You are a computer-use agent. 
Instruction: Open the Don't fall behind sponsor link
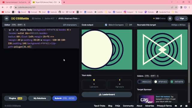[x=163, y=97]
